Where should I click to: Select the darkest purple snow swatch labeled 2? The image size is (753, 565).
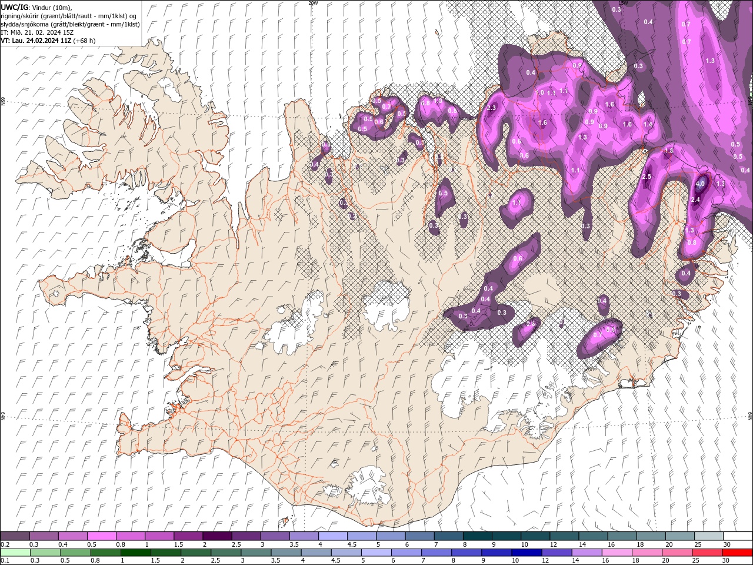point(217,536)
